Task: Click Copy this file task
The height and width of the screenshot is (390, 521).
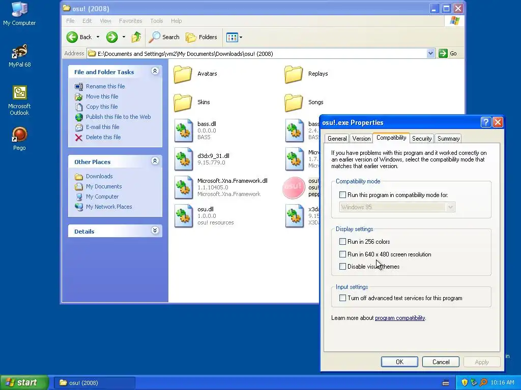Action: 102,107
